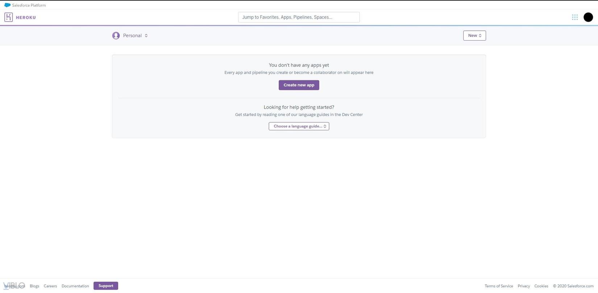
Task: Click the "Get started by reading" Dev Center text
Action: click(299, 114)
